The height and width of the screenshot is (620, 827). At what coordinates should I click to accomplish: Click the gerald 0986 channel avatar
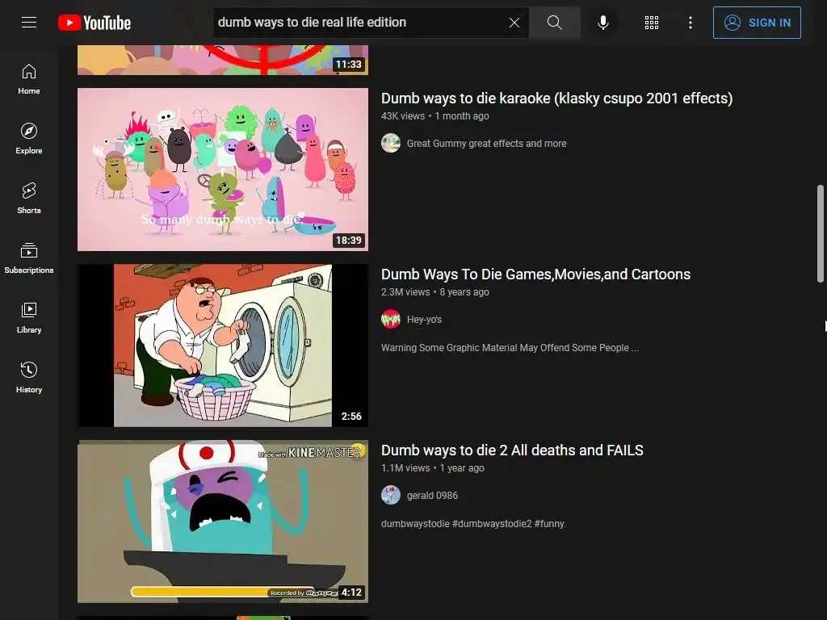click(x=391, y=496)
